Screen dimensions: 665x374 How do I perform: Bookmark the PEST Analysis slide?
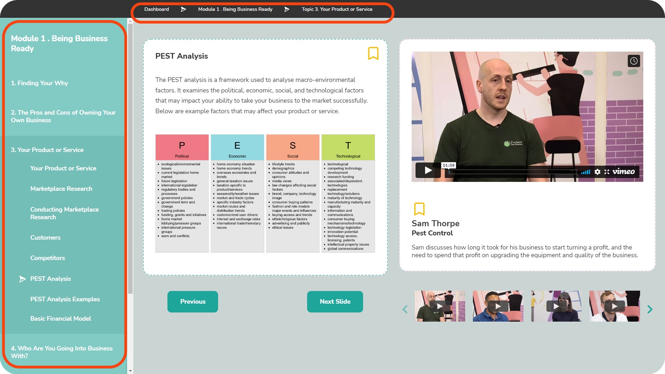click(x=373, y=53)
